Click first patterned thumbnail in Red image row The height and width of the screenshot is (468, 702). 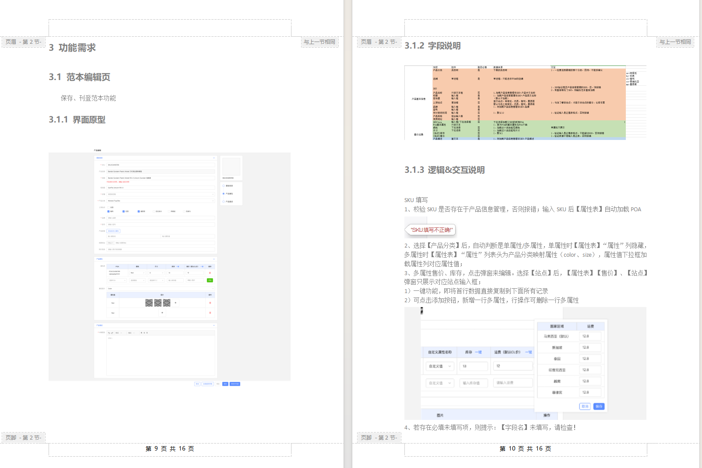point(149,303)
